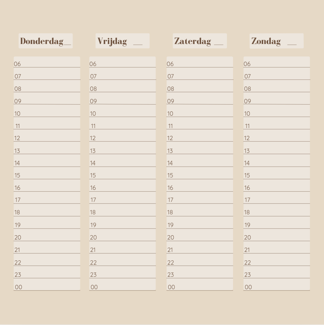Click the date blank beside Zondag

click(292, 44)
